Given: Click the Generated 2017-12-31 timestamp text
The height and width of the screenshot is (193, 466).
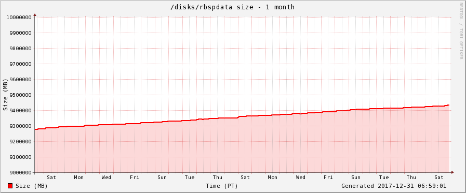Looking at the screenshot, I should (394, 186).
